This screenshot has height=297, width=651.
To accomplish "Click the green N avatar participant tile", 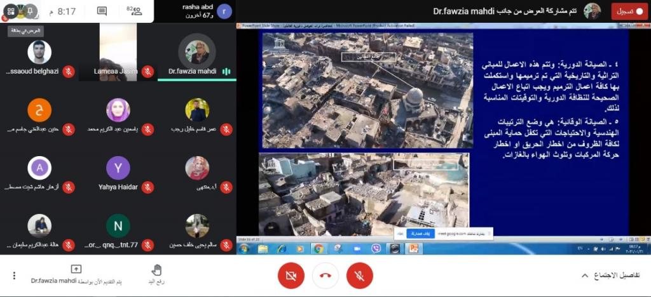I will click(118, 226).
